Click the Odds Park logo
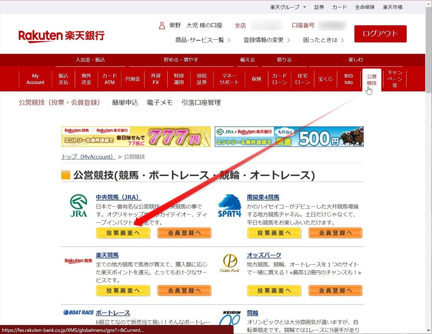Screen dimensions: 432x334 click(x=230, y=263)
